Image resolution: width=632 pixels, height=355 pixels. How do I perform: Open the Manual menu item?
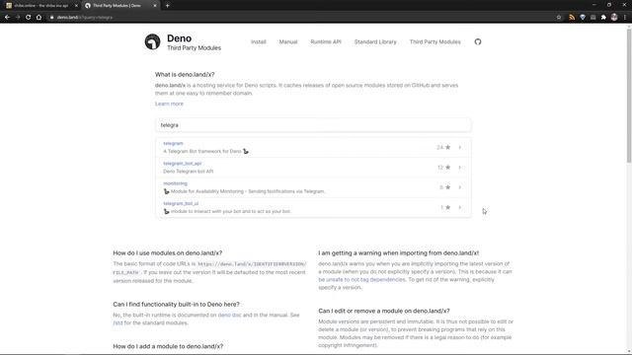288,41
